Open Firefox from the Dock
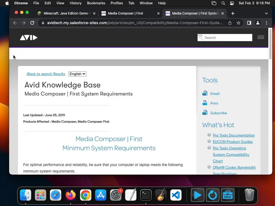275x206 pixels. click(71, 195)
